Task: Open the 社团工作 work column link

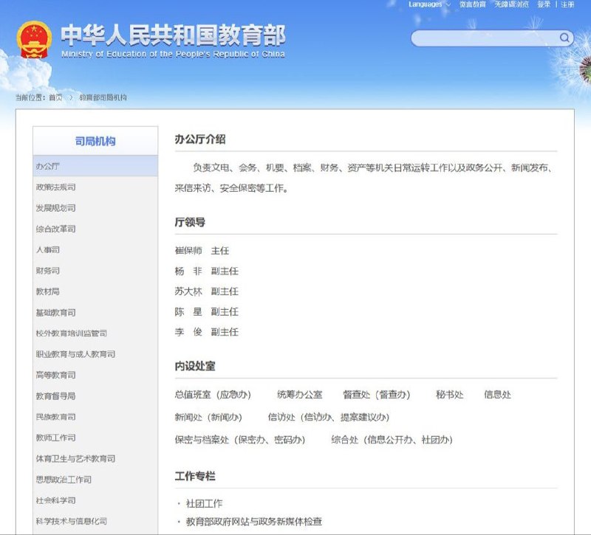Action: coord(204,503)
